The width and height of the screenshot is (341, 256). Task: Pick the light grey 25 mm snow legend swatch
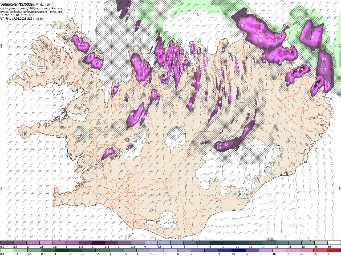[321, 243]
